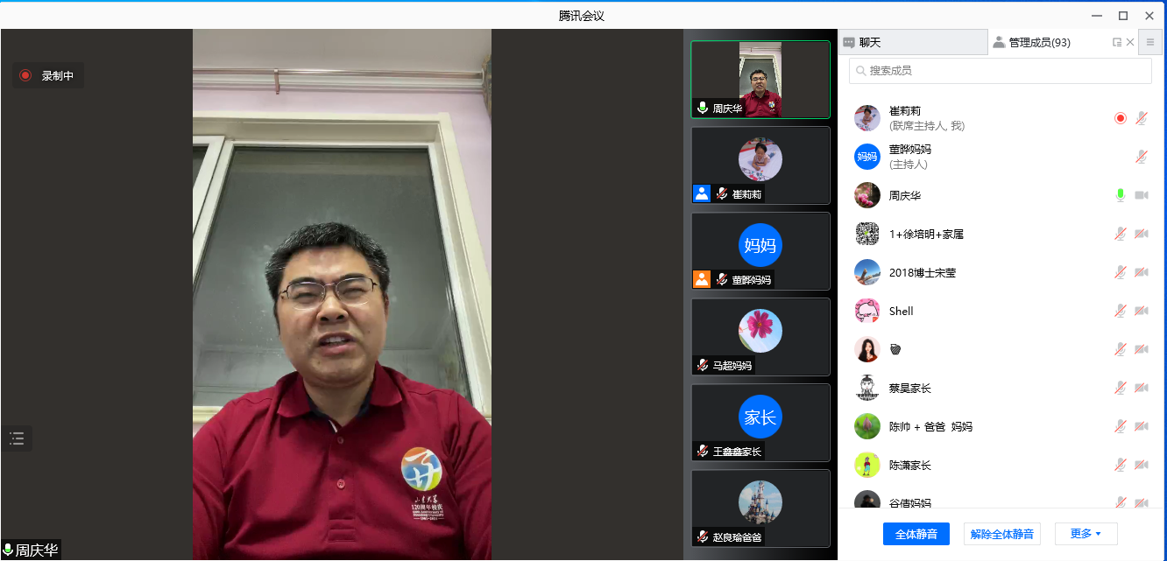Expand the 更多 dropdown button

coord(1086,533)
